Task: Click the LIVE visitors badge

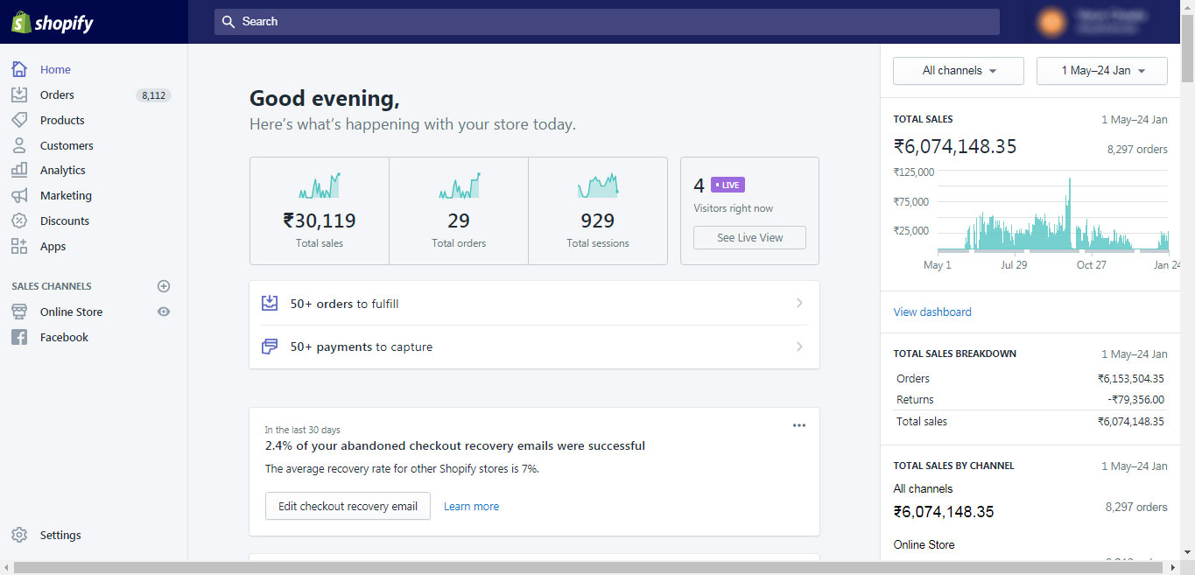Action: pyautogui.click(x=728, y=185)
